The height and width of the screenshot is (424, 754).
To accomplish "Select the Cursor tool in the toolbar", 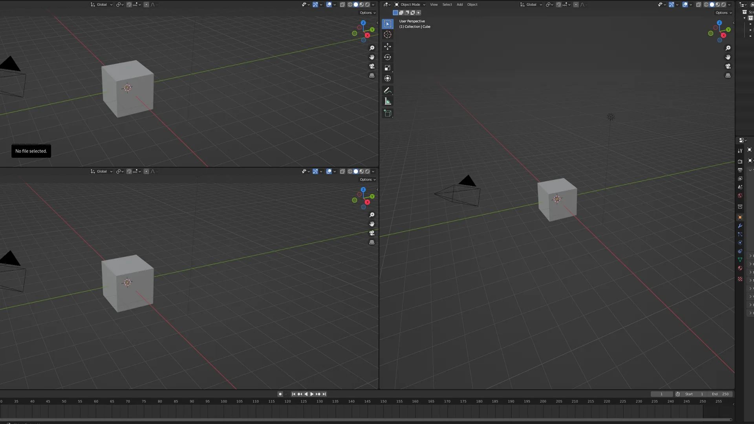I will (x=388, y=35).
